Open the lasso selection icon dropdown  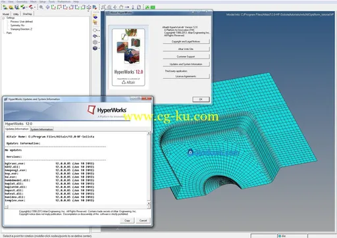[99, 30]
